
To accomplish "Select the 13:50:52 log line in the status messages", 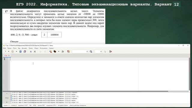I will click(x=45, y=103).
